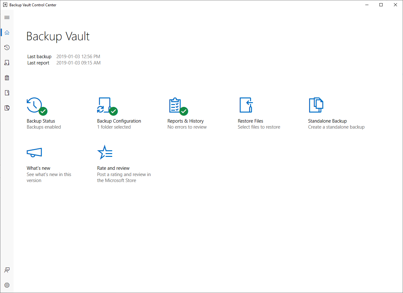This screenshot has width=403, height=293.
Task: Select the Home icon in the sidebar
Action: click(7, 32)
